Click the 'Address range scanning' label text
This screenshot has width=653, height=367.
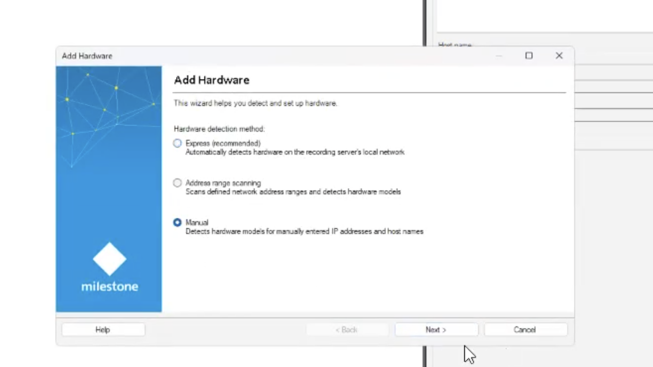(x=223, y=183)
